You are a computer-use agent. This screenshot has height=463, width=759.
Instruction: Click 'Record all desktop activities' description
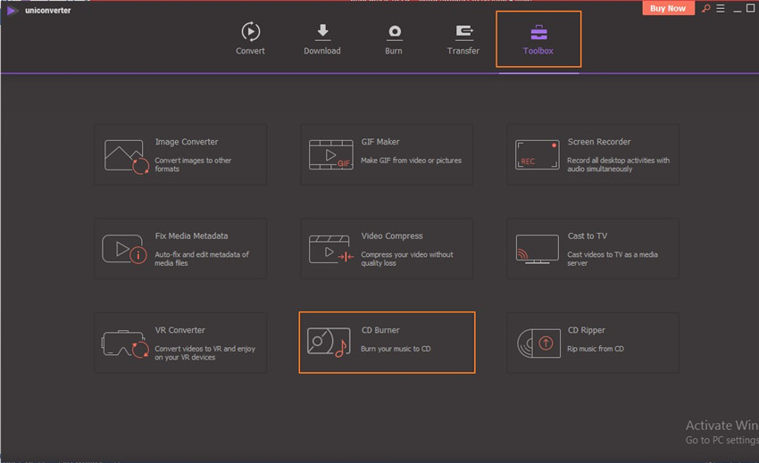618,164
